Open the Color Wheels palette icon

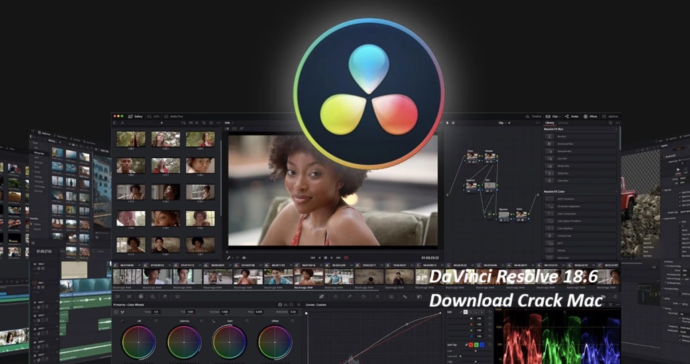[141, 297]
